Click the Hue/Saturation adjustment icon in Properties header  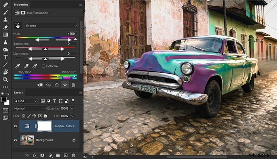(17, 13)
